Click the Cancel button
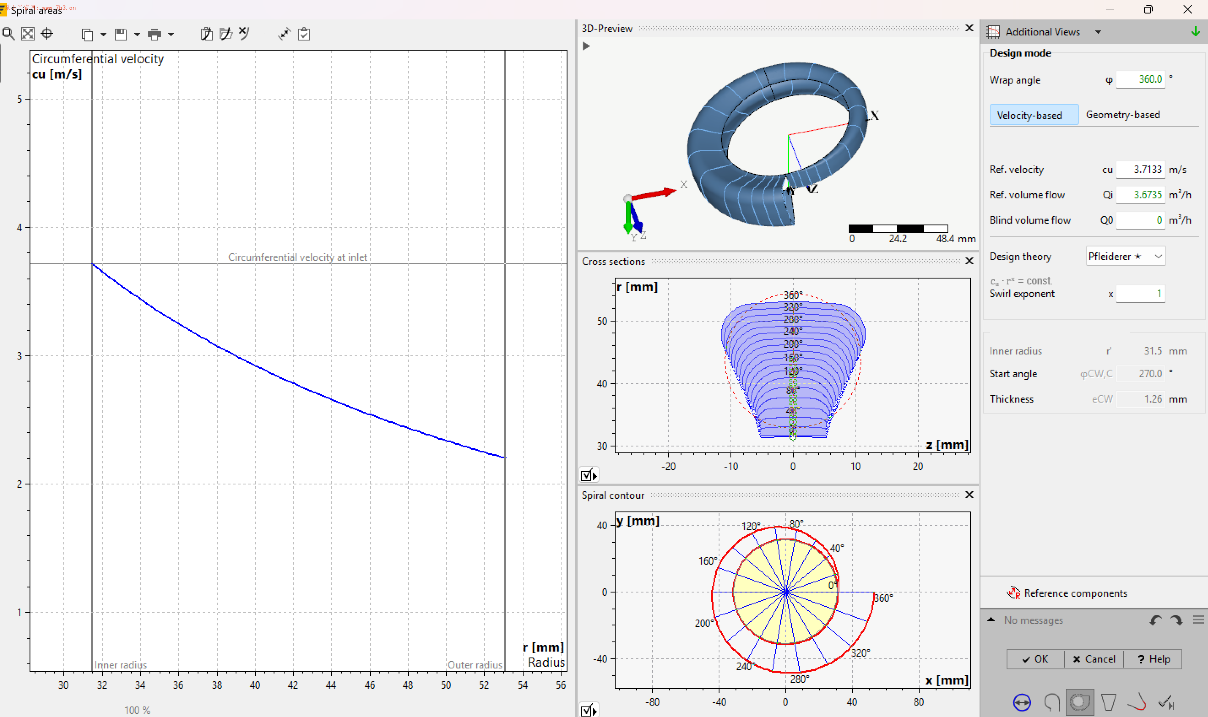This screenshot has width=1208, height=717. coord(1094,659)
